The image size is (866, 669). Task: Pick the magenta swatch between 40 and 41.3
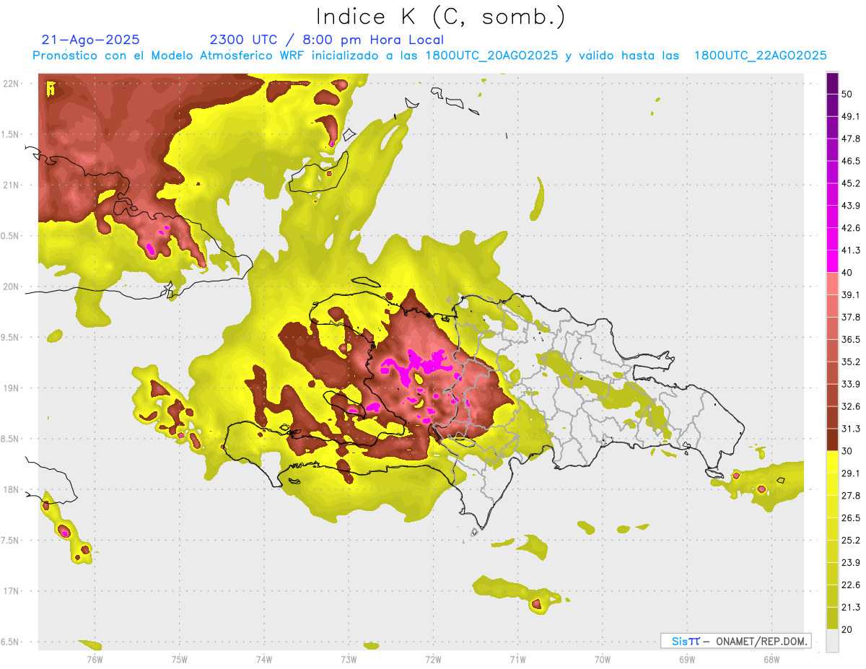point(833,261)
